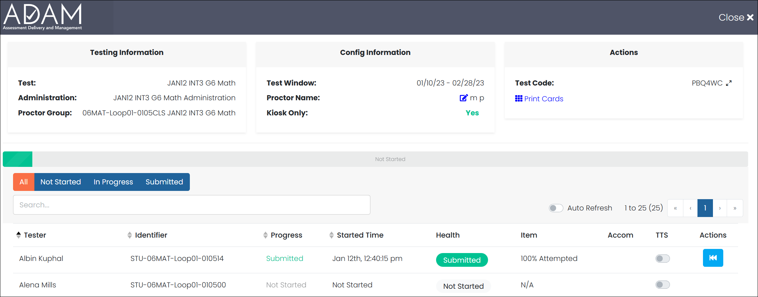Go to the last page of results
758x297 pixels.
point(735,208)
